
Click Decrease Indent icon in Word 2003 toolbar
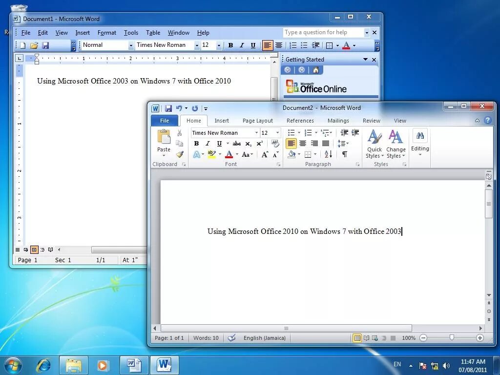point(315,45)
